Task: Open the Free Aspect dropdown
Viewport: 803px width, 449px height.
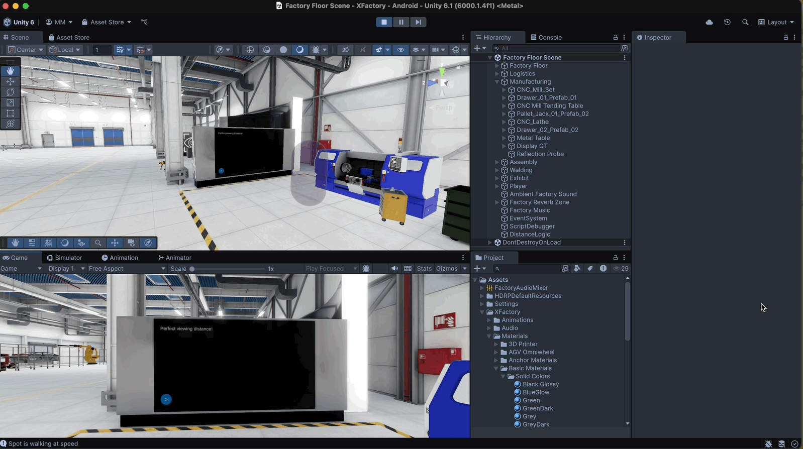Action: pos(127,269)
